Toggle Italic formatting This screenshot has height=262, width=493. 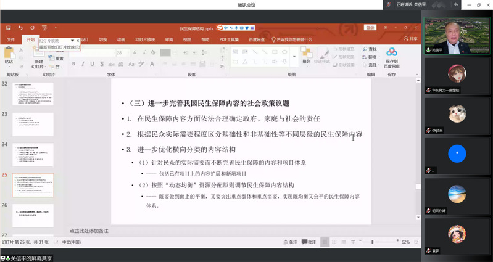pos(83,63)
